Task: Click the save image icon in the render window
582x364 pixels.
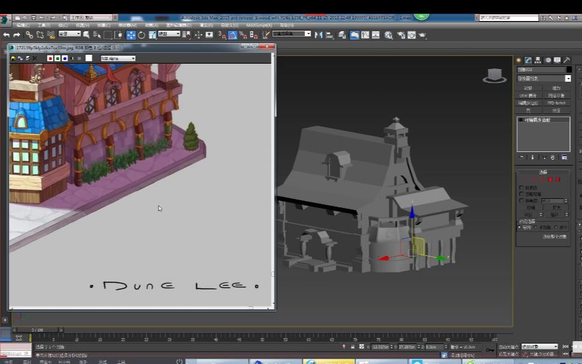Action: click(13, 57)
